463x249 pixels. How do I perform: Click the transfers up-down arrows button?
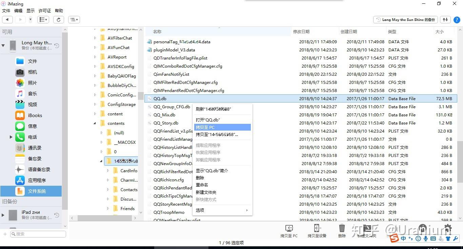tap(445, 20)
